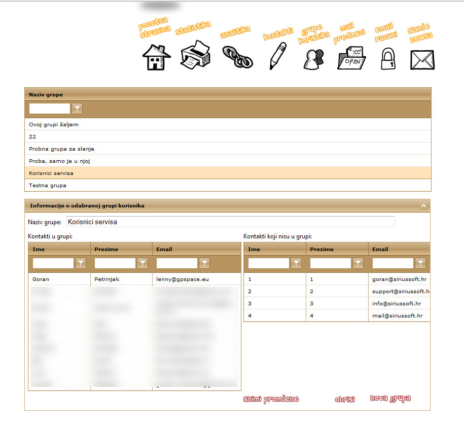Open statistika printer icon
Viewport: 464px width, 425px height.
(195, 55)
